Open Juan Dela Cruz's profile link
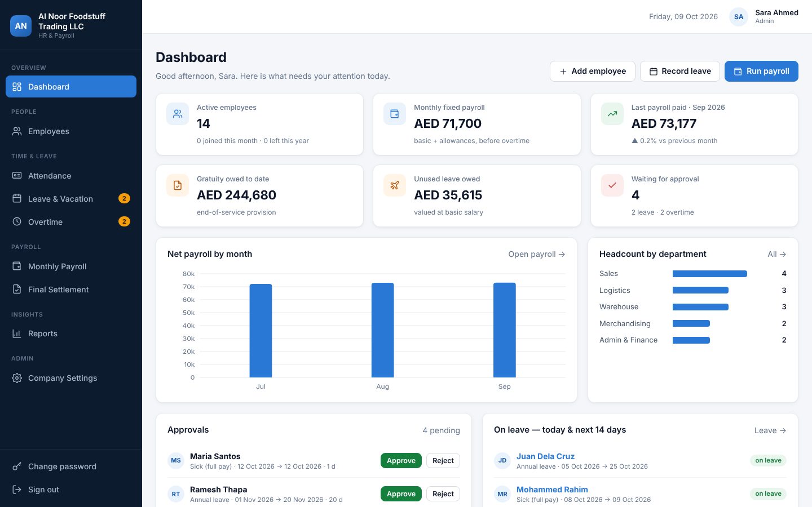 pyautogui.click(x=545, y=456)
